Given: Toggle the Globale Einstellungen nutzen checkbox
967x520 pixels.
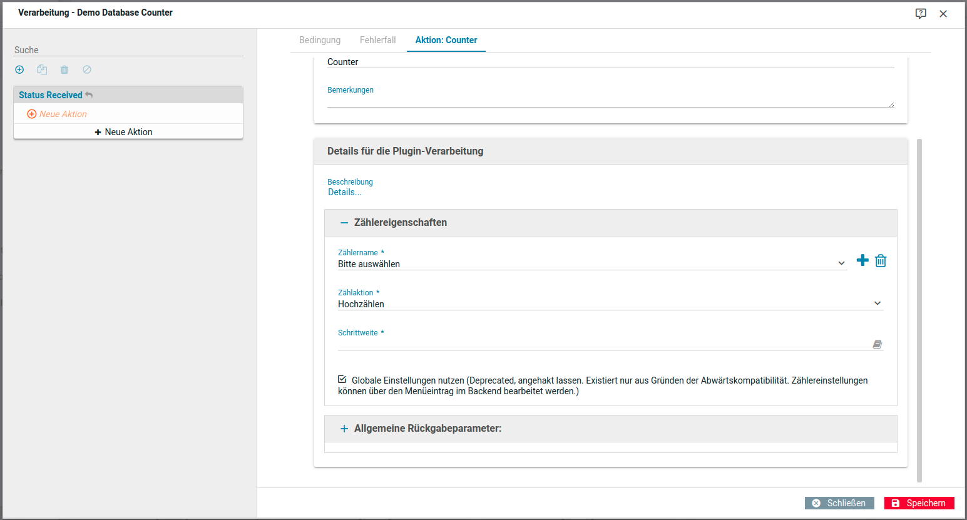Looking at the screenshot, I should coord(342,379).
